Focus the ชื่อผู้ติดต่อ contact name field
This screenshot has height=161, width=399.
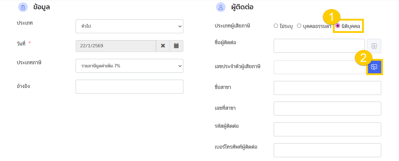(x=319, y=46)
